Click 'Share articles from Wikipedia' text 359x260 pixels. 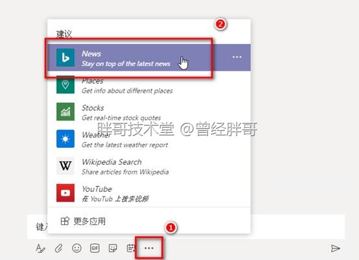(125, 172)
